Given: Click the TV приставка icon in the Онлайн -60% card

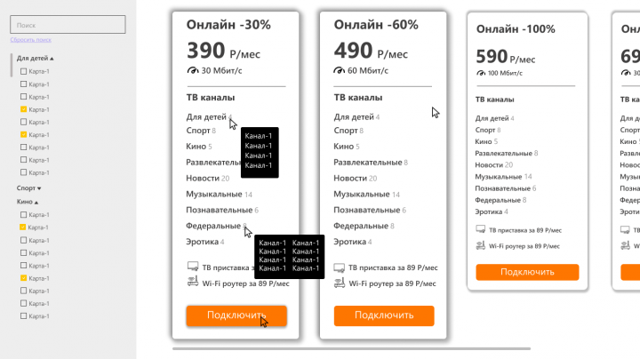Looking at the screenshot, I should click(x=340, y=267).
